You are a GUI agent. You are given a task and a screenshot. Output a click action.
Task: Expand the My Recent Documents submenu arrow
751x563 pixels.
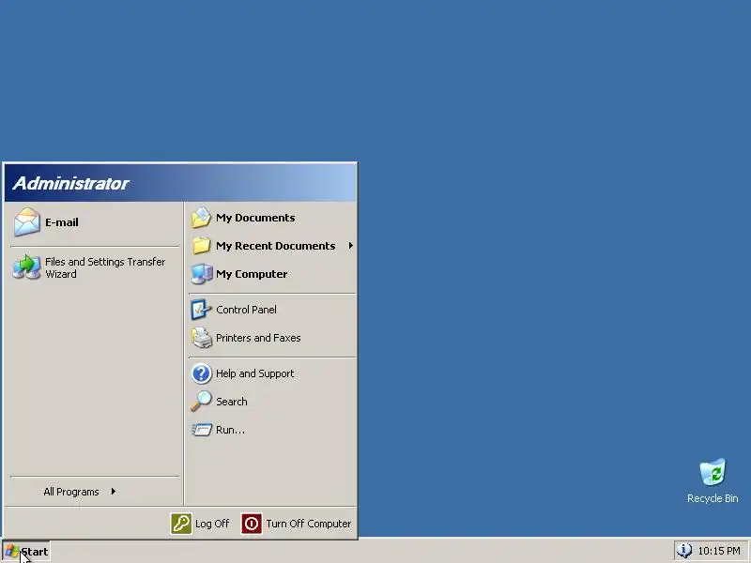[351, 246]
